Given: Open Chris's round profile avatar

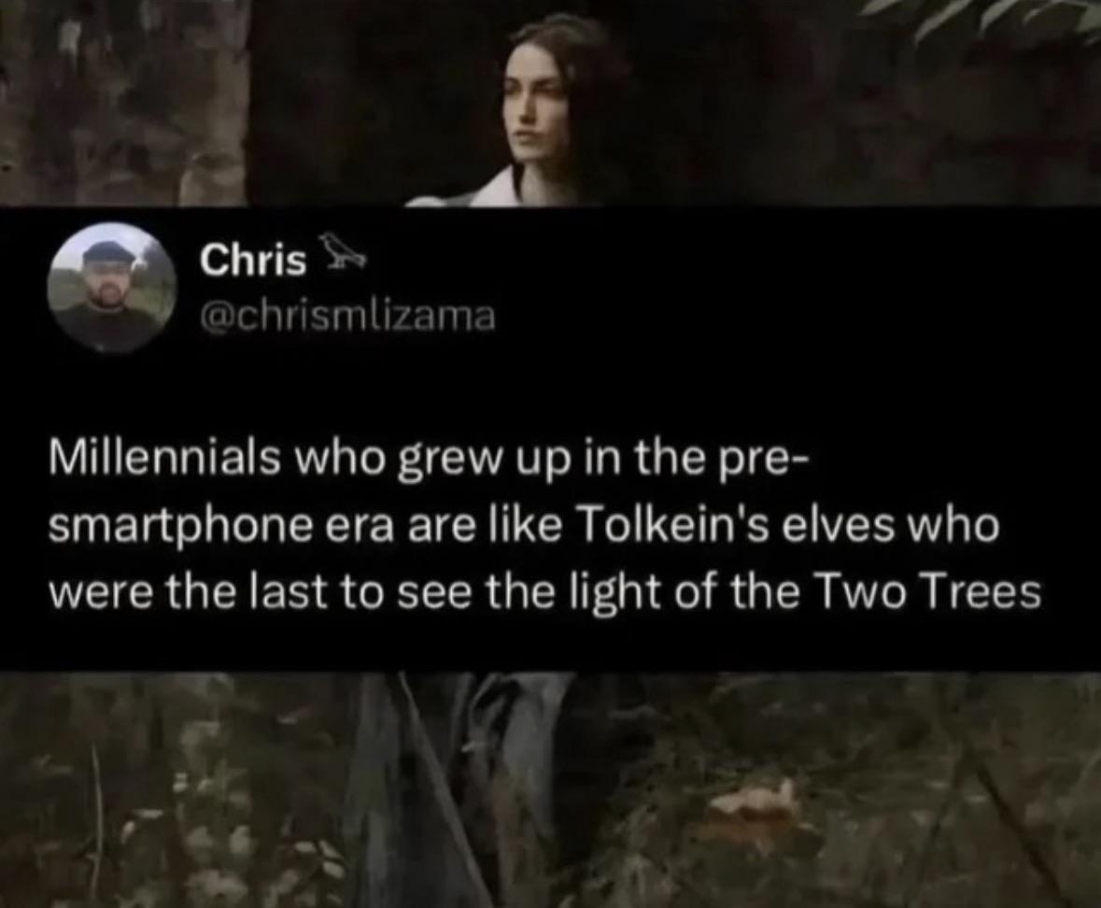Looking at the screenshot, I should (x=112, y=289).
